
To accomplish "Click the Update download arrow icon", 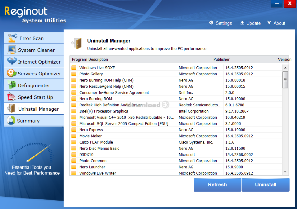I will tap(242, 23).
